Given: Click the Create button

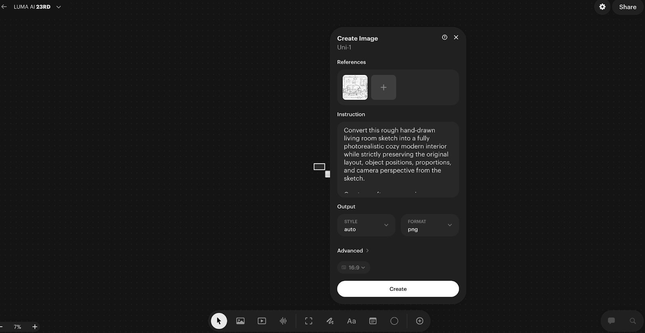Looking at the screenshot, I should point(398,289).
